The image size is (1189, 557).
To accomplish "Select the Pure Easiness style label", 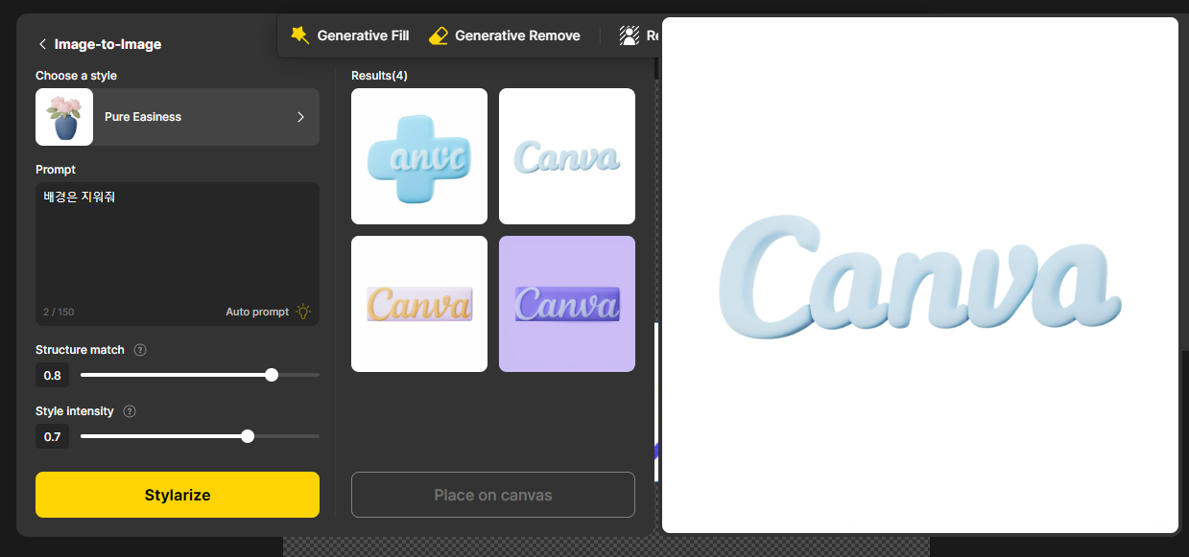I will [143, 117].
